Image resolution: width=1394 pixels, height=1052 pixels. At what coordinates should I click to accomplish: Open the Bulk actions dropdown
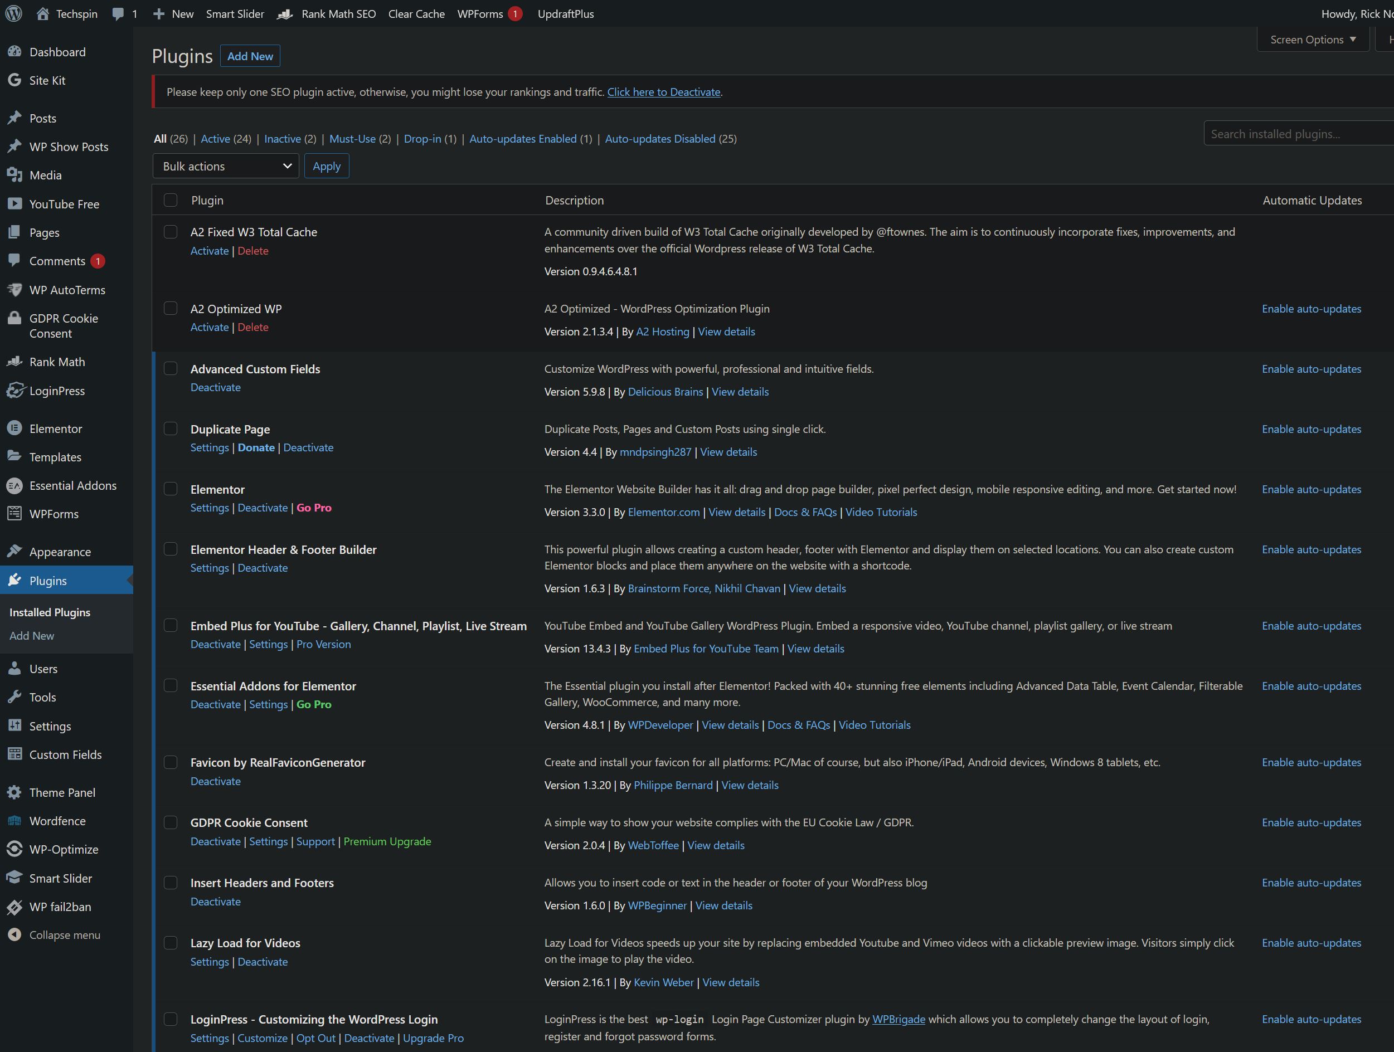point(225,165)
